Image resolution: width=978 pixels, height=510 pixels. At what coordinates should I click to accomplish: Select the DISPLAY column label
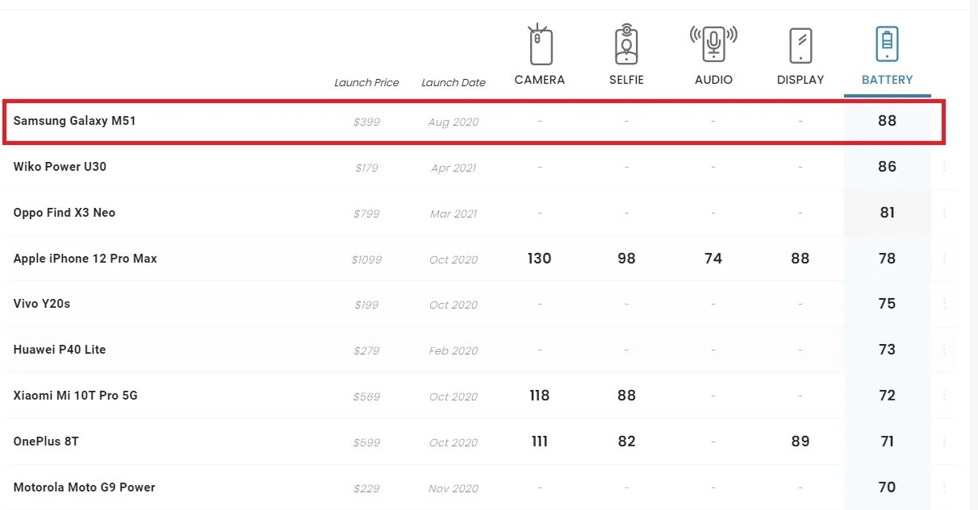coord(800,80)
